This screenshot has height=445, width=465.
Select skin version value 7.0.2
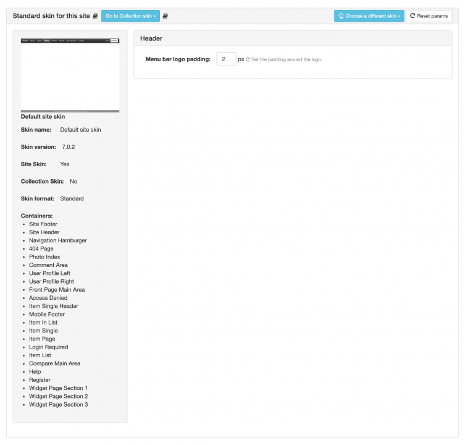coord(69,147)
